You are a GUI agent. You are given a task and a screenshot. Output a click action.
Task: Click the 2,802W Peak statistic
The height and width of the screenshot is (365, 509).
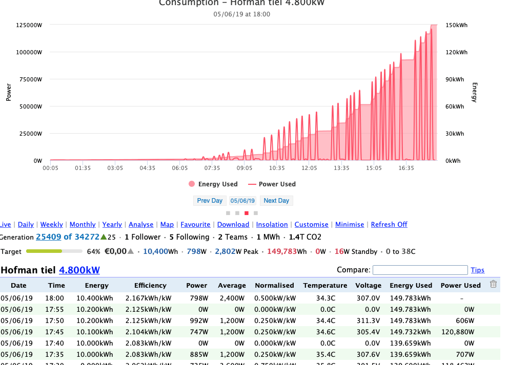(x=237, y=251)
